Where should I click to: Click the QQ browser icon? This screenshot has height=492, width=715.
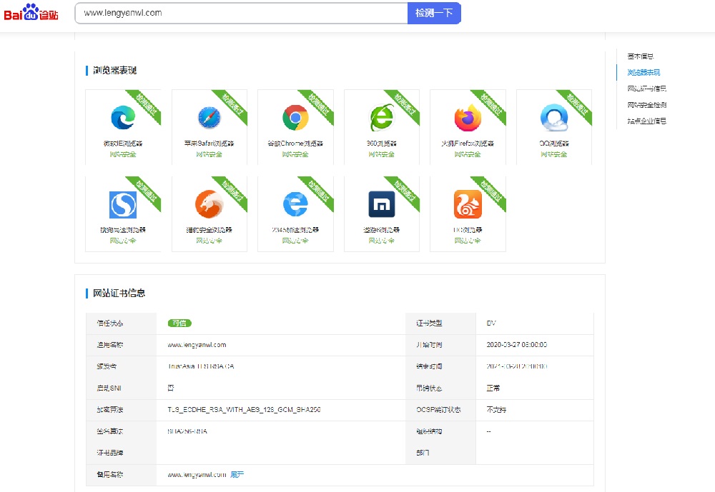[x=554, y=118]
